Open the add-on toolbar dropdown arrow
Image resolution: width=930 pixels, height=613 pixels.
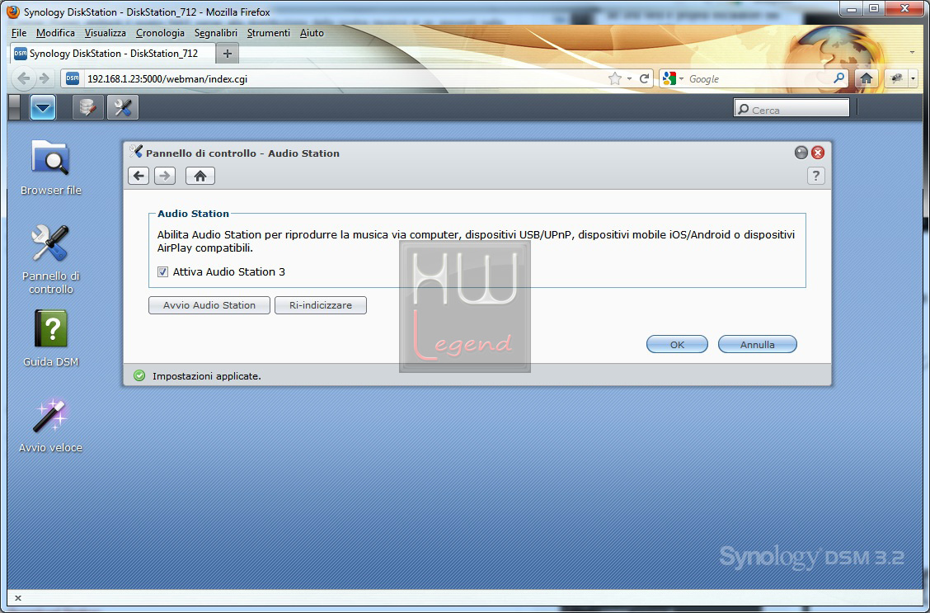(x=913, y=78)
